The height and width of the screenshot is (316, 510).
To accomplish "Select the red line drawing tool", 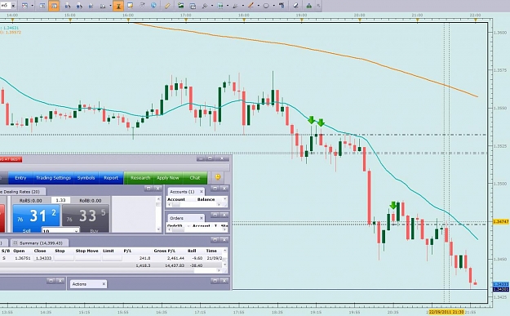I will pos(251,6).
